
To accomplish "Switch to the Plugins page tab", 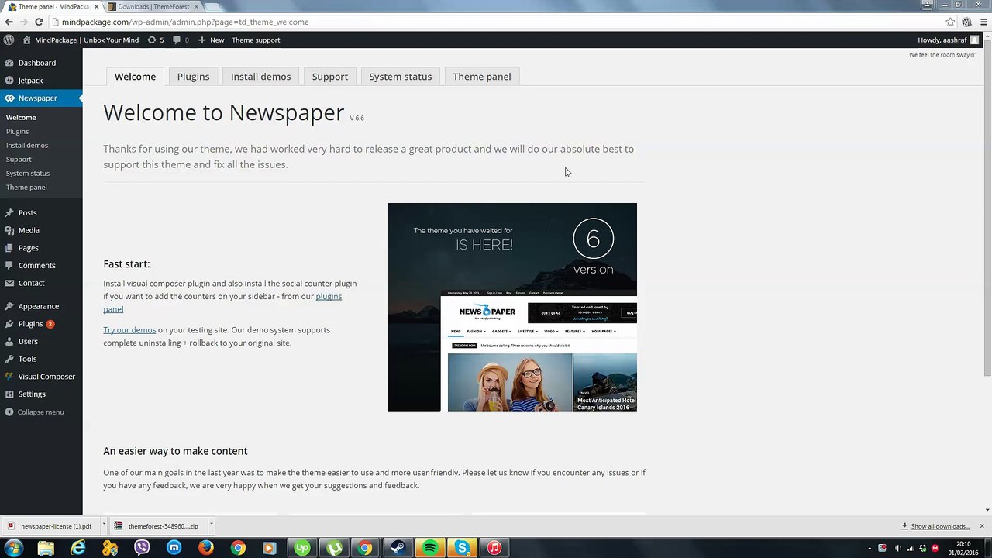I will pyautogui.click(x=193, y=77).
